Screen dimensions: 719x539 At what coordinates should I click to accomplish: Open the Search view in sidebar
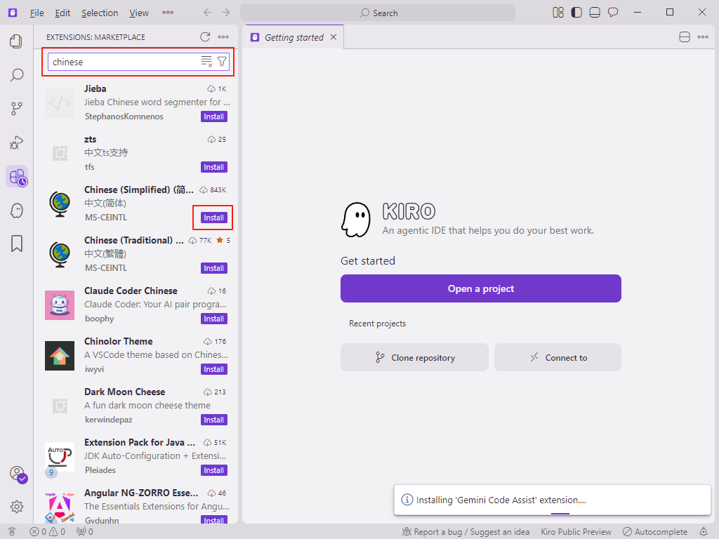pyautogui.click(x=17, y=75)
